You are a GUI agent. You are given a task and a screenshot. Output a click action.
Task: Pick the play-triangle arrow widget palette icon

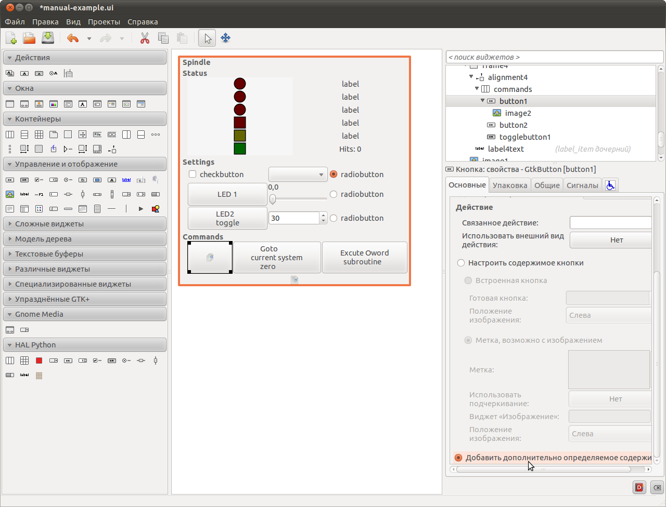tap(140, 209)
